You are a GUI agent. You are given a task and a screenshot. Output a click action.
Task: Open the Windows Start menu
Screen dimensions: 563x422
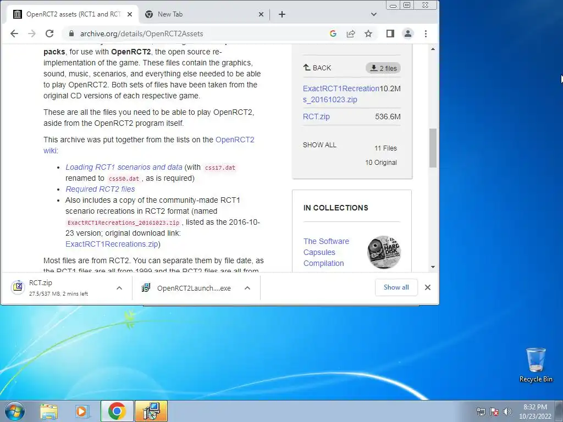tap(14, 411)
